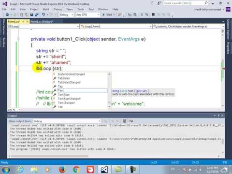Clear all text in Output window
Viewport: 232px width, 174px height.
[124, 121]
